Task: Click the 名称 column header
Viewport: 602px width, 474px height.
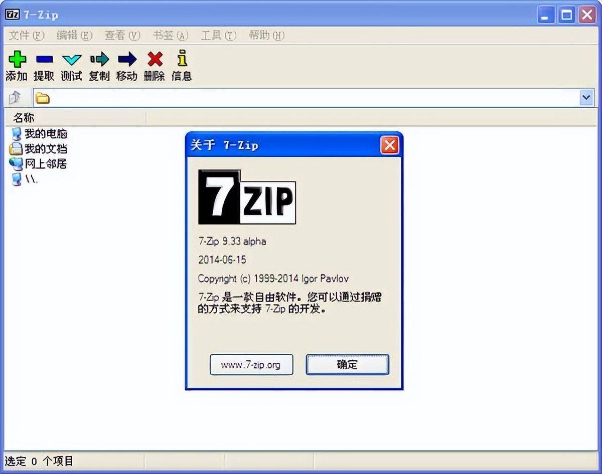Action: pyautogui.click(x=75, y=118)
